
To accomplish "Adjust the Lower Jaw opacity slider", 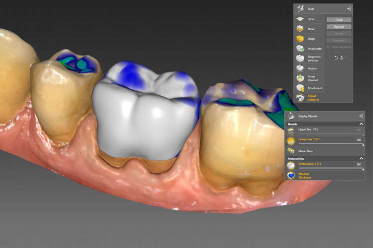I will pos(331,144).
